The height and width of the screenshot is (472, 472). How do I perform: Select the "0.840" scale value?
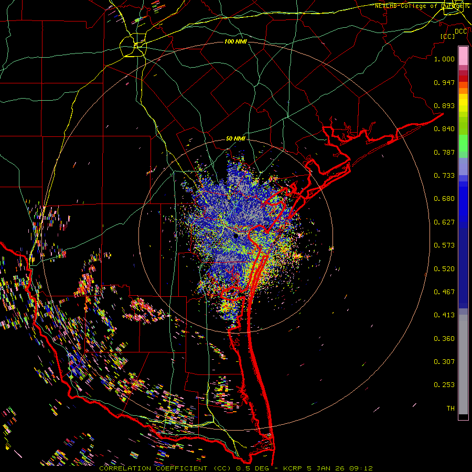[444, 129]
